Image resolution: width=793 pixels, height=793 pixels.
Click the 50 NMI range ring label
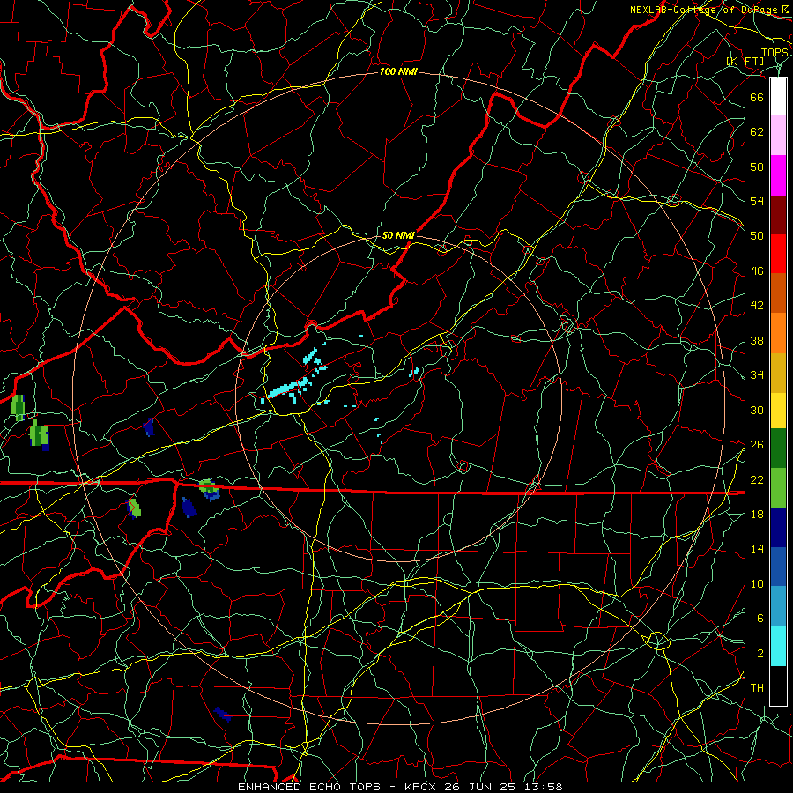pyautogui.click(x=398, y=235)
